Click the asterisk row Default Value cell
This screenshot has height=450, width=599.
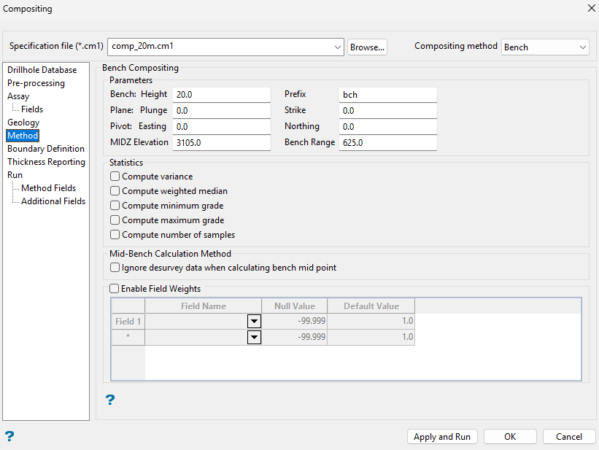(x=371, y=337)
